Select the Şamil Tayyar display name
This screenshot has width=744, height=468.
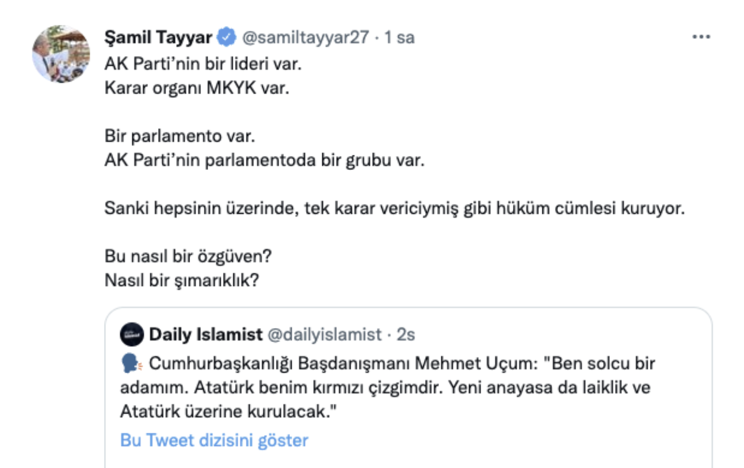(x=160, y=36)
